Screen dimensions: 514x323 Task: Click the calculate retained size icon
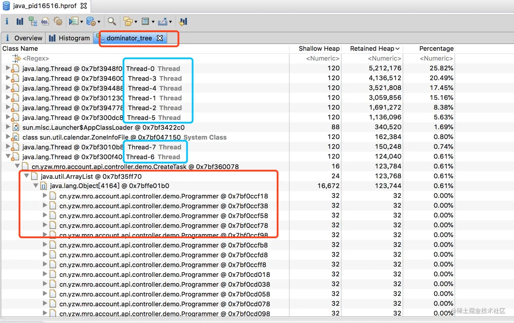(145, 21)
